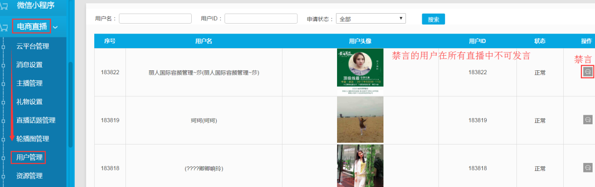Open 直播话题管理 menu item
Image resolution: width=595 pixels, height=187 pixels.
point(36,120)
